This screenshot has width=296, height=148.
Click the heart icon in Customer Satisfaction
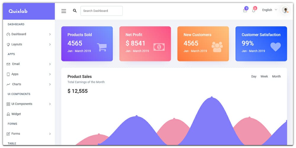pos(275,47)
